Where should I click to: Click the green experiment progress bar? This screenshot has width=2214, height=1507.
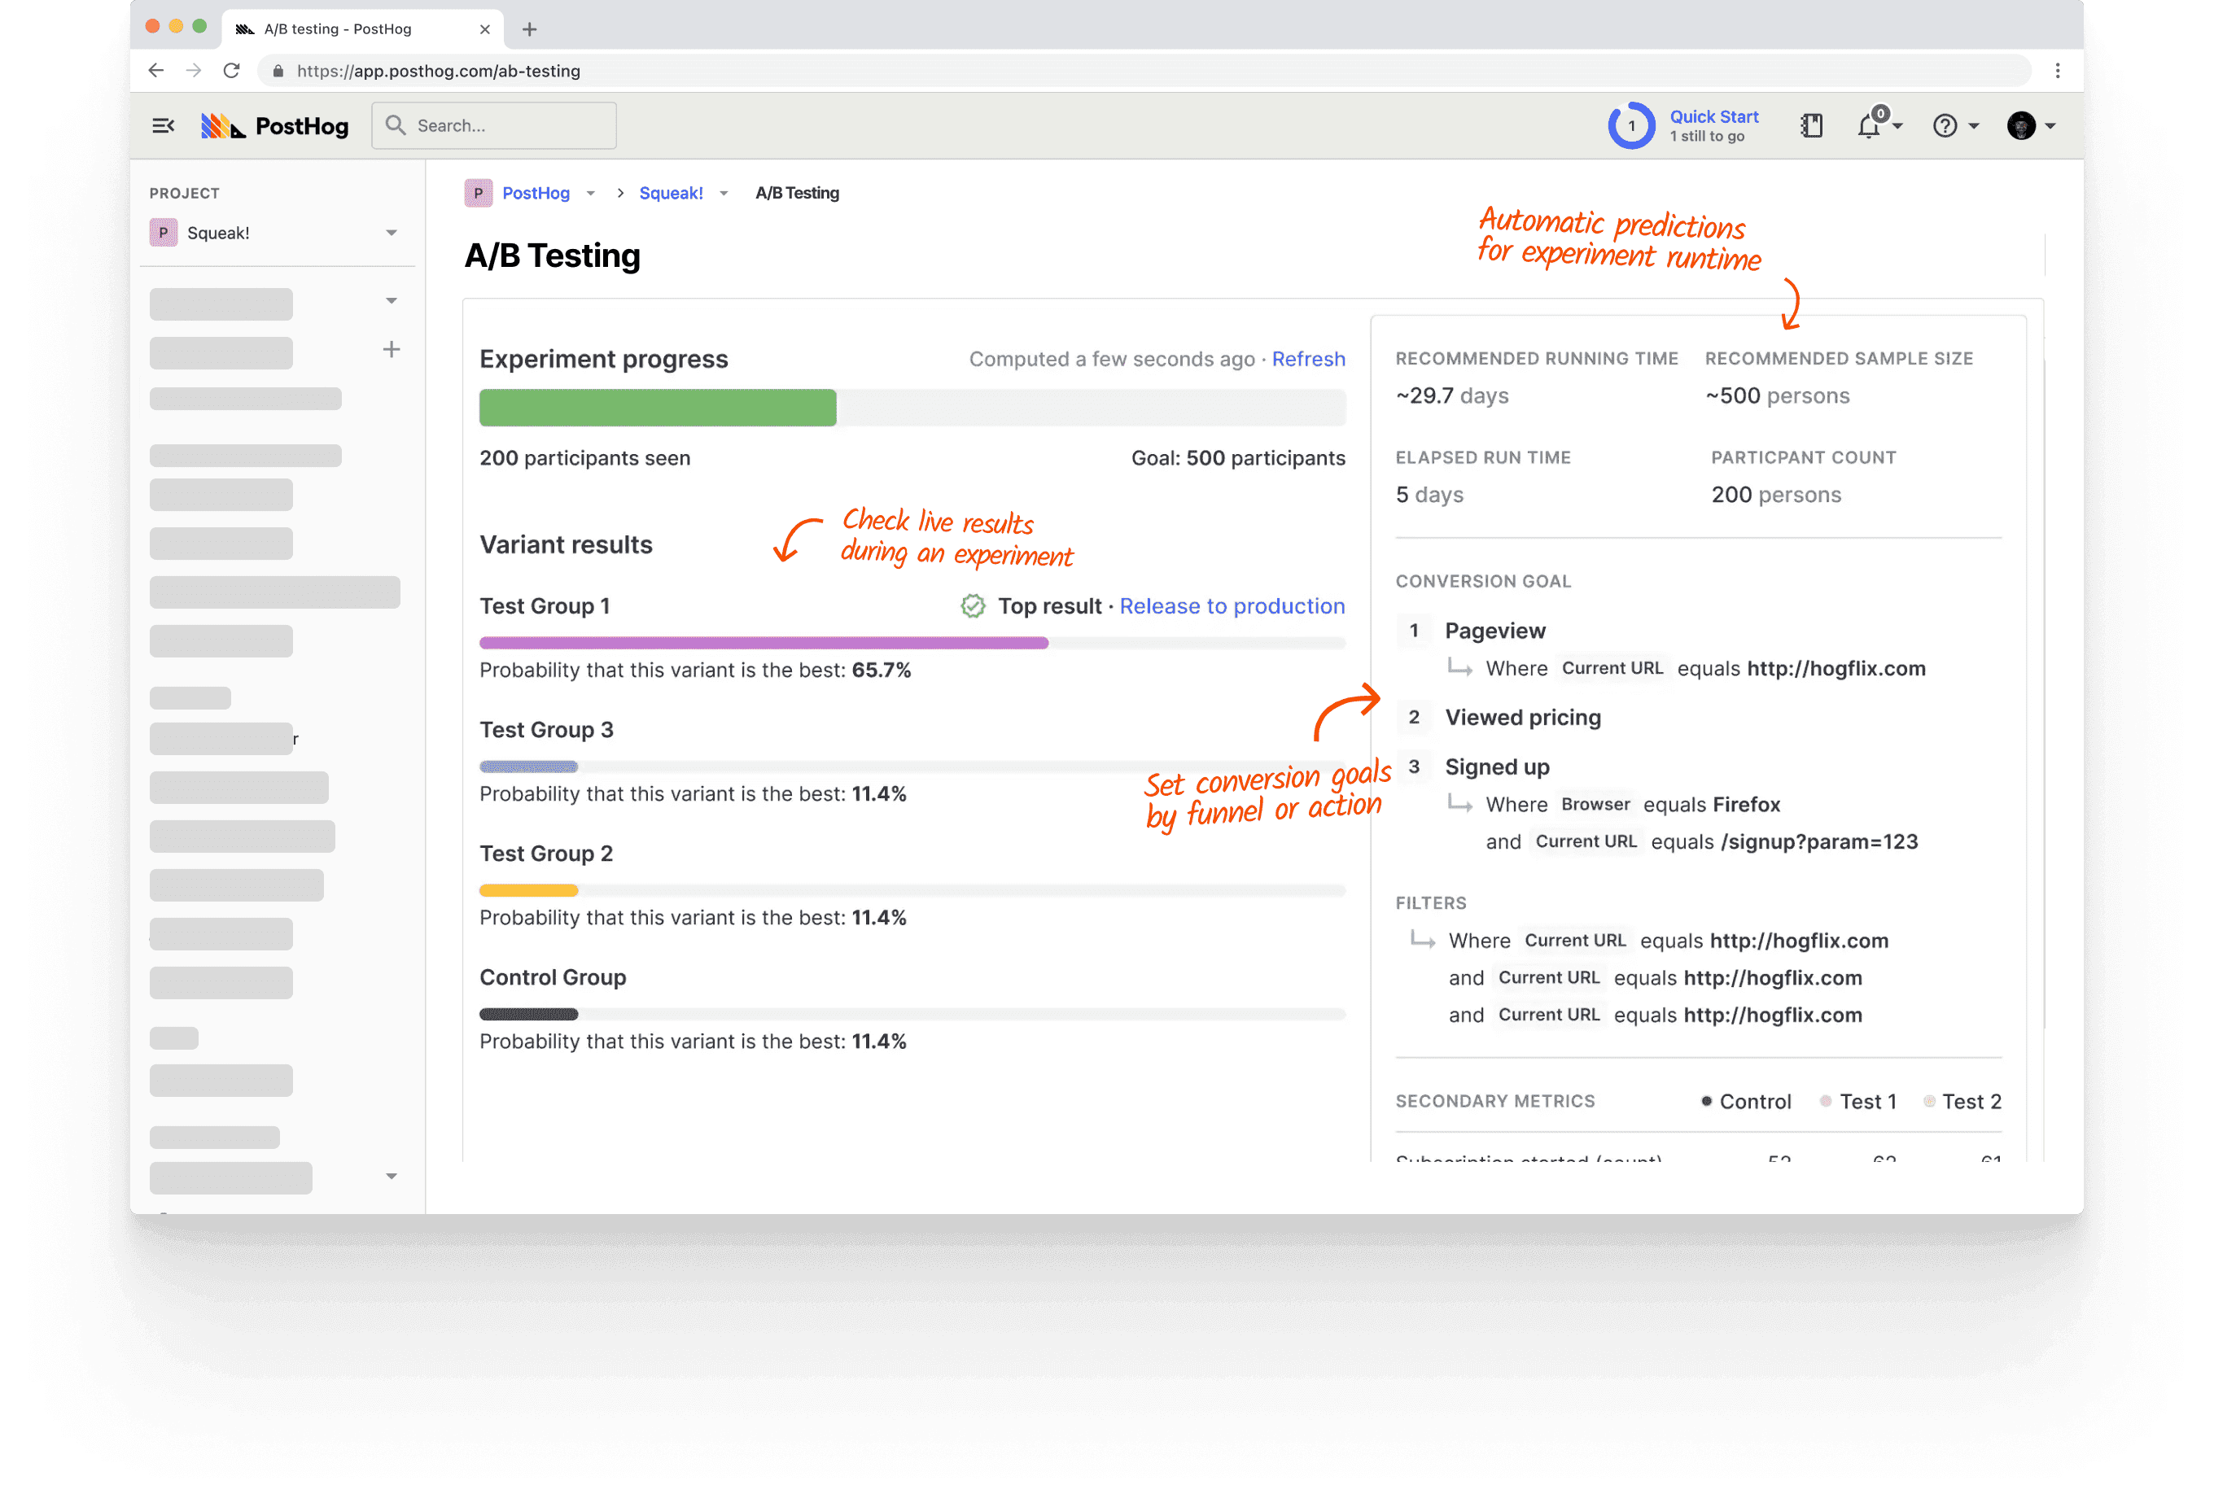(x=656, y=408)
